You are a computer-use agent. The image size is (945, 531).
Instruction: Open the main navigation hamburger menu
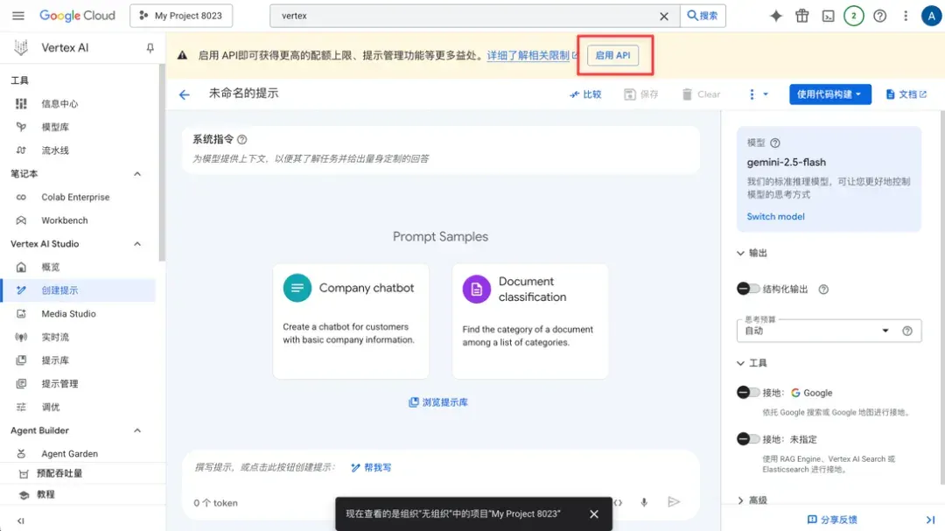(18, 16)
